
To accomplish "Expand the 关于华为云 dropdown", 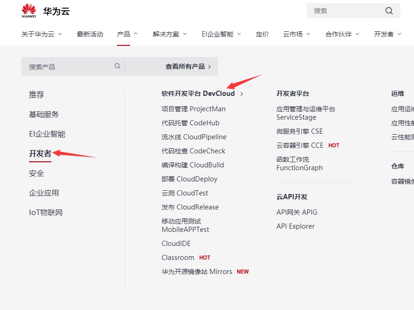I will [60, 34].
